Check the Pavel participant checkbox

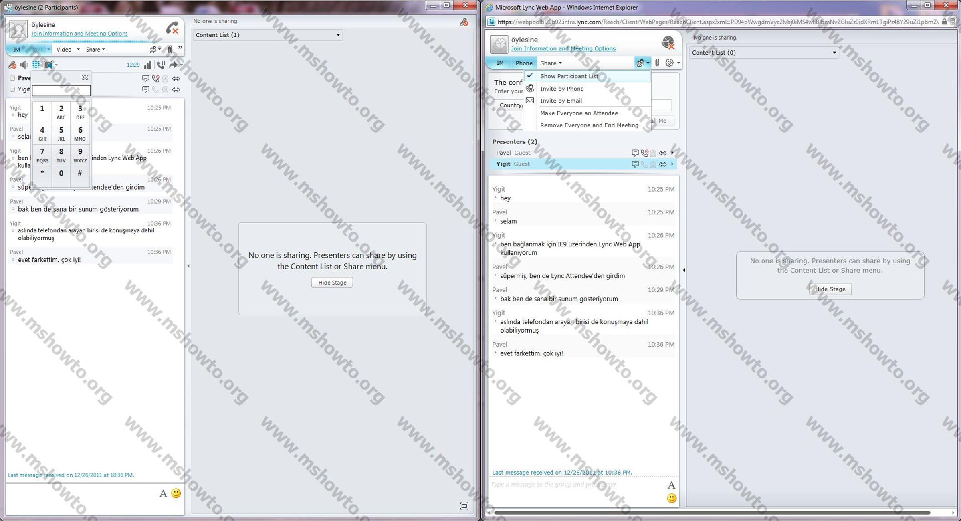tap(12, 78)
